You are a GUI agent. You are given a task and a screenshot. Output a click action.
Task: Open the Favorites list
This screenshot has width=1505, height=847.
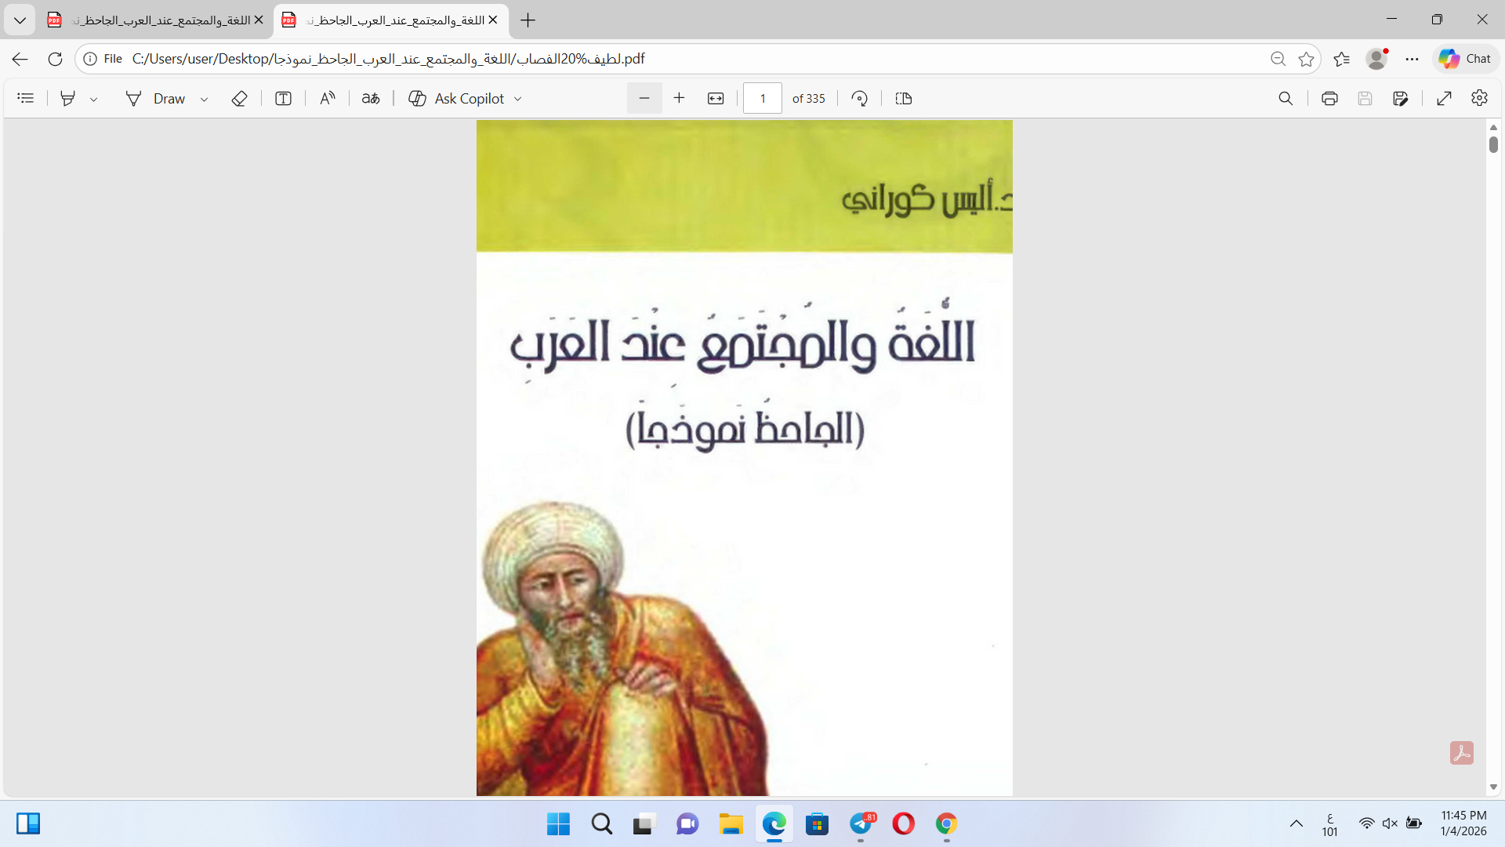(1341, 59)
